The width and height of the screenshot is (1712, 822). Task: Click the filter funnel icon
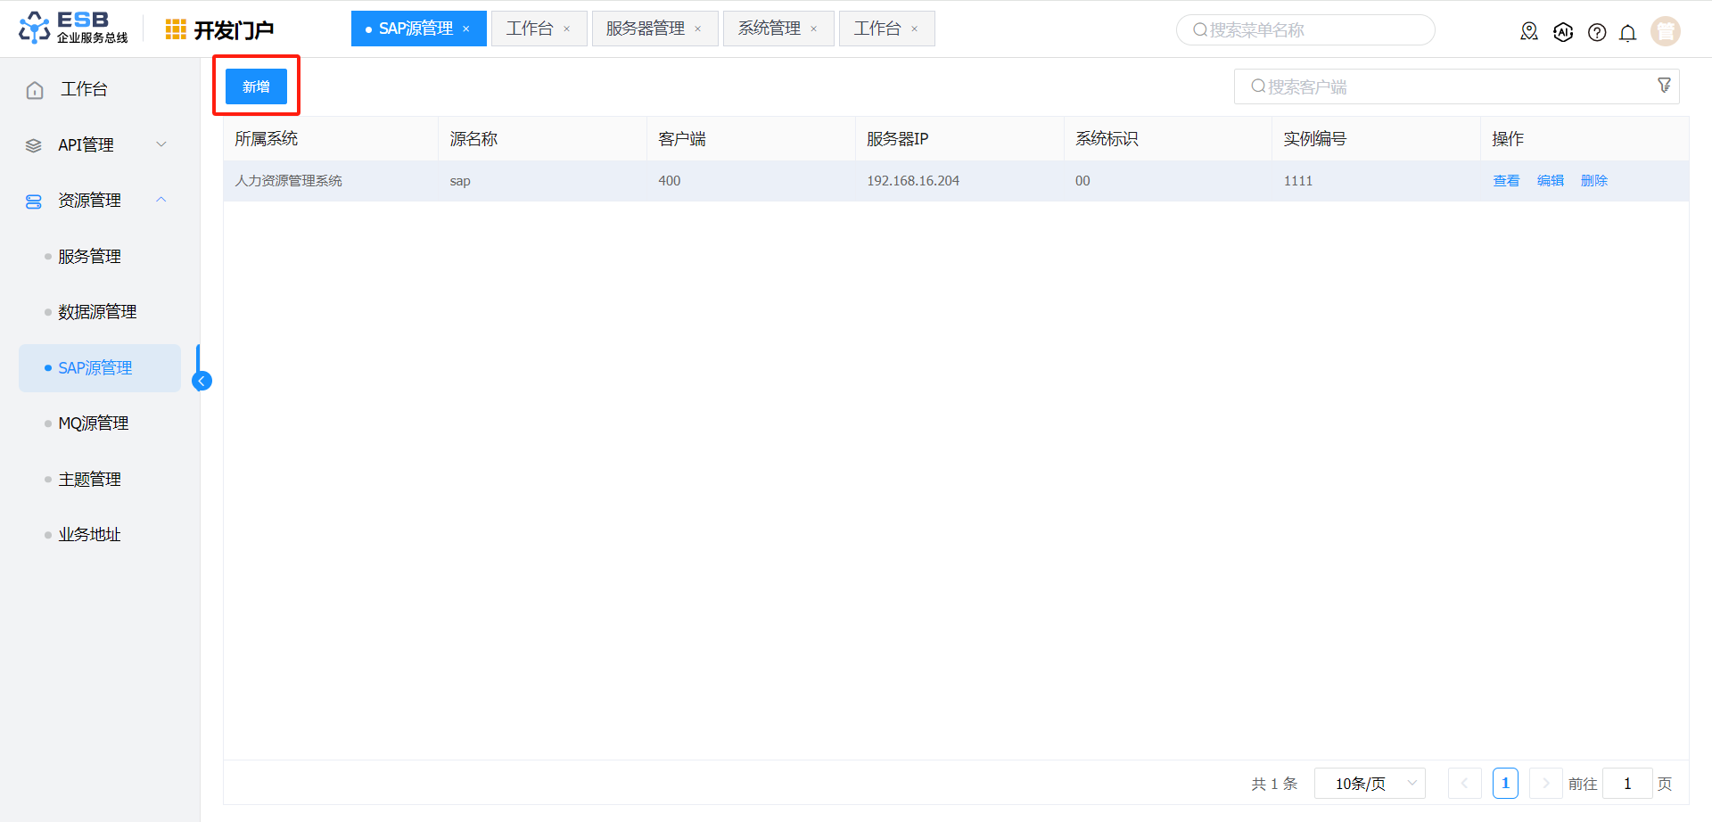1664,86
